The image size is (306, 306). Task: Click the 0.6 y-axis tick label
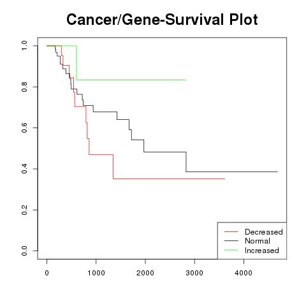(24, 127)
